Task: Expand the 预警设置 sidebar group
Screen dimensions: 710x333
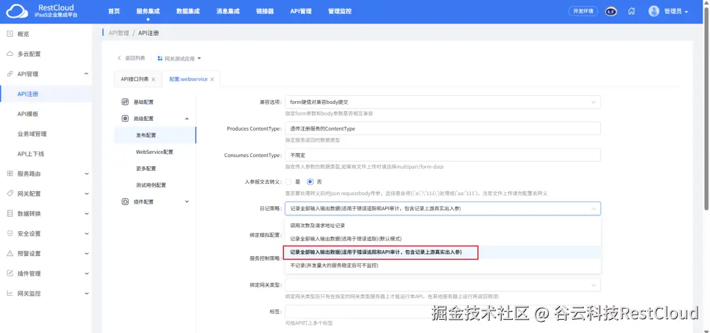Action: click(87, 254)
